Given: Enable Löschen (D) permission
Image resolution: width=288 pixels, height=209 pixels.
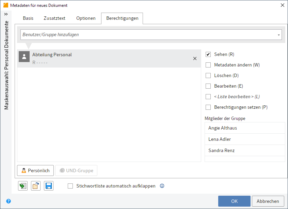Looking at the screenshot, I should 208,76.
